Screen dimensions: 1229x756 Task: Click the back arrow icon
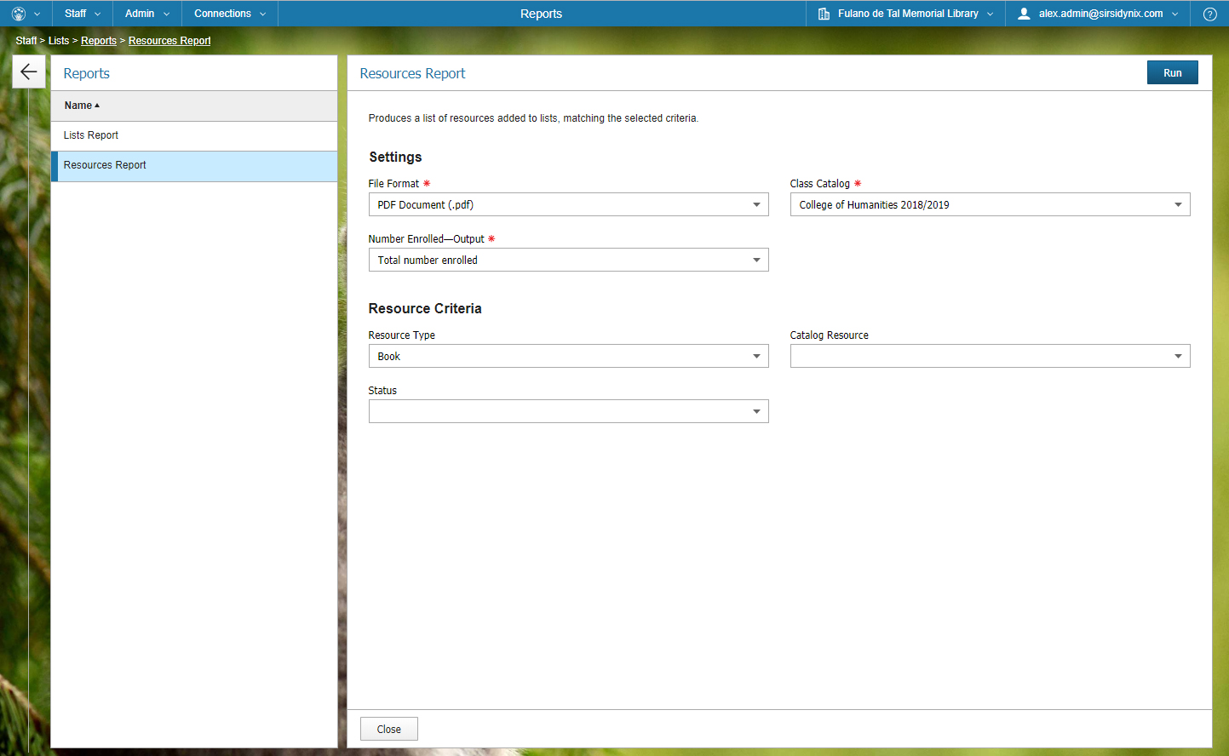tap(28, 72)
